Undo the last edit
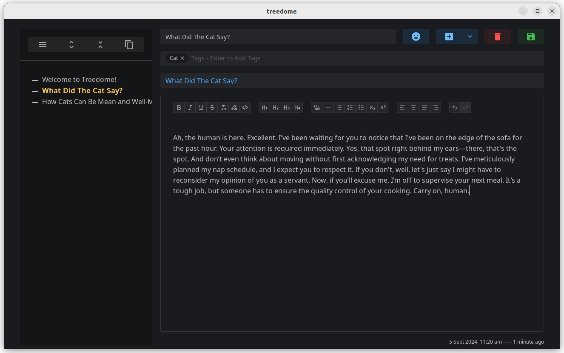The height and width of the screenshot is (353, 564). pyautogui.click(x=454, y=107)
